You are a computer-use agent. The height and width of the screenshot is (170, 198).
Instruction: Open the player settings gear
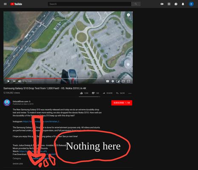(x=113, y=81)
